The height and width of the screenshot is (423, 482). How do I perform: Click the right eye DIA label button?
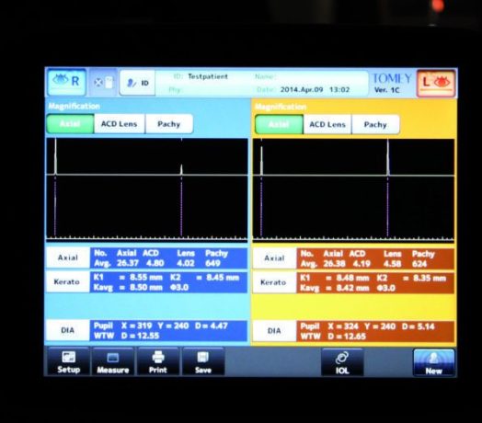68,330
